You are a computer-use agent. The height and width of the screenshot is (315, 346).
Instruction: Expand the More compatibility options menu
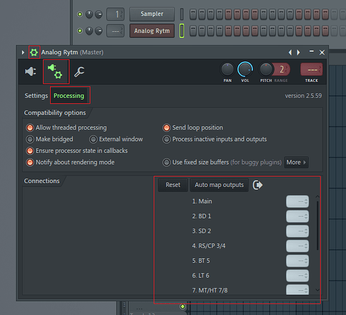click(x=296, y=162)
